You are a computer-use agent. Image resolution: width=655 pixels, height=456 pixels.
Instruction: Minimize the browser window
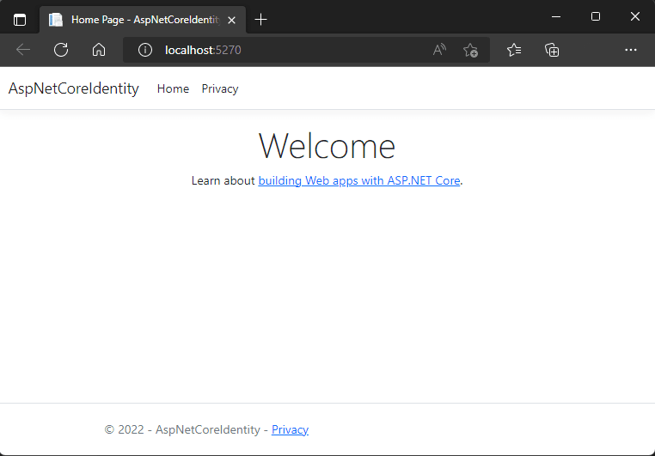tap(556, 16)
